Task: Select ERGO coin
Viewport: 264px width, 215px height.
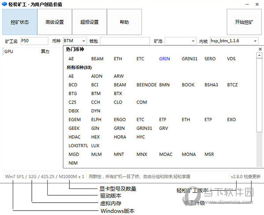Action: (x=120, y=119)
